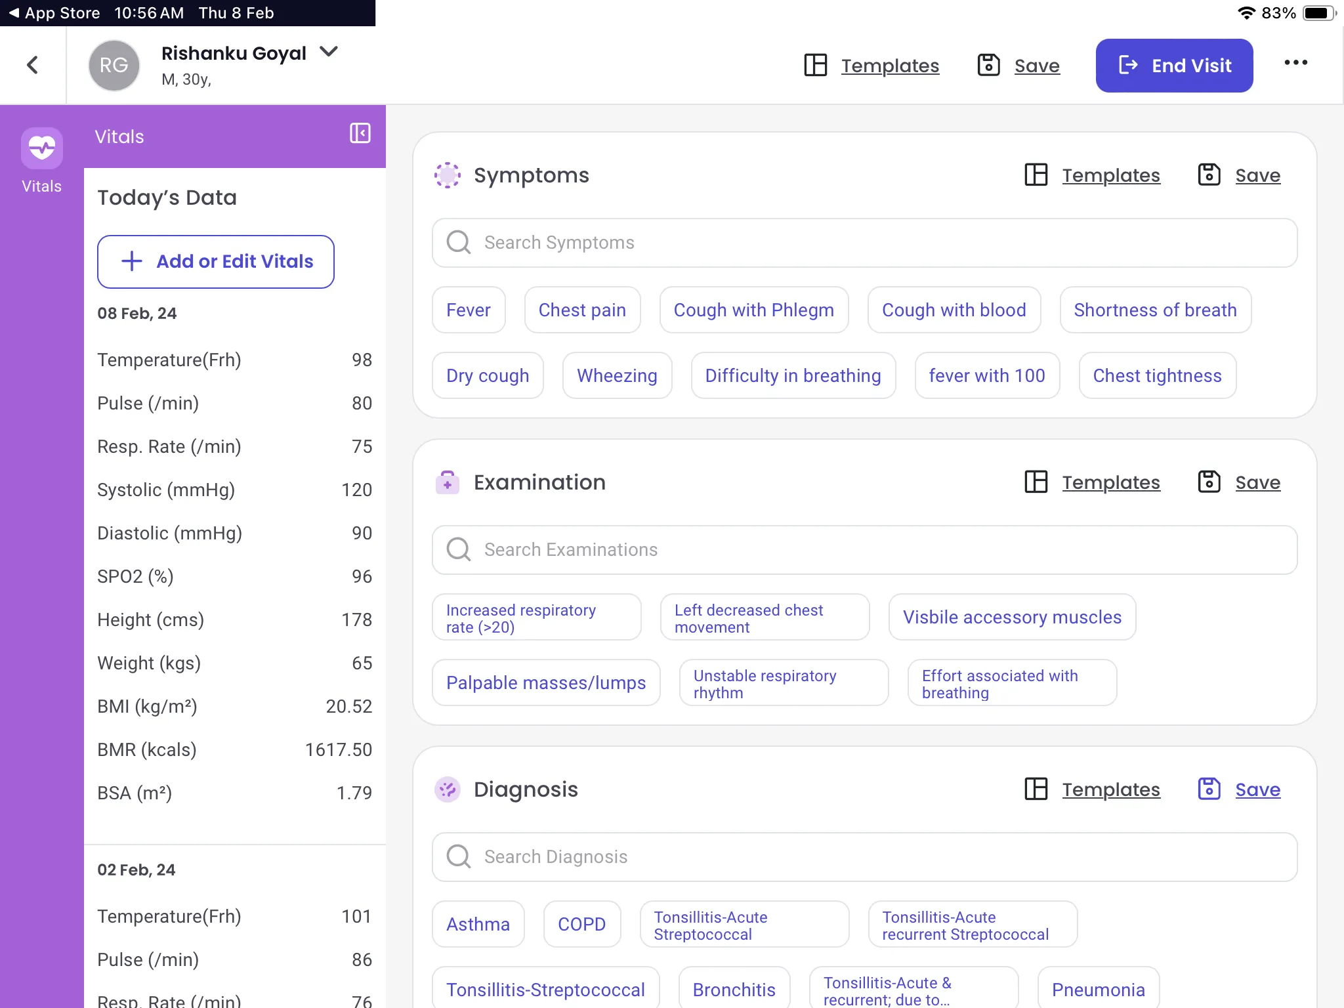
Task: Focus the Search Examinations field
Action: click(x=864, y=550)
